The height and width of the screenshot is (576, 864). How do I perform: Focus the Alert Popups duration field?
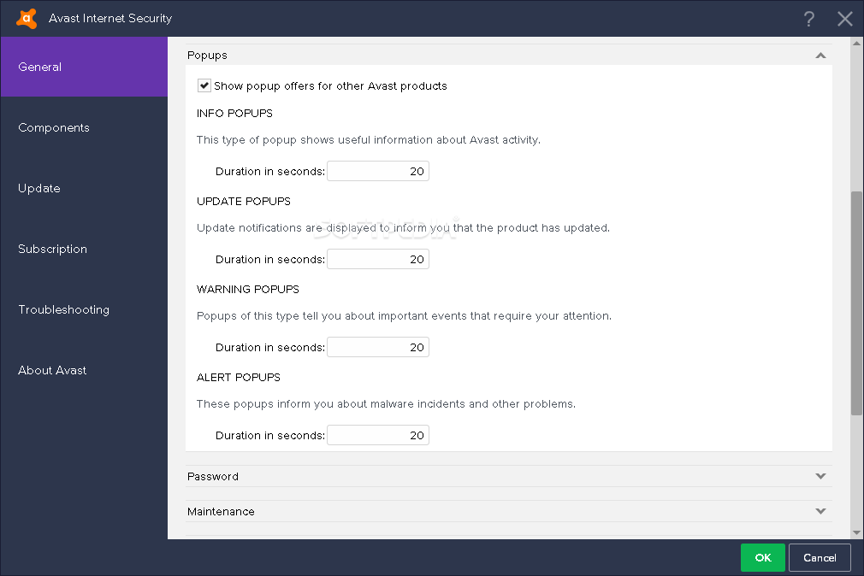pyautogui.click(x=378, y=435)
